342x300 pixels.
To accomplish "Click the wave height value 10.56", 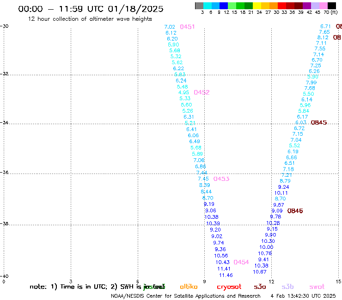I will [x=221, y=256].
